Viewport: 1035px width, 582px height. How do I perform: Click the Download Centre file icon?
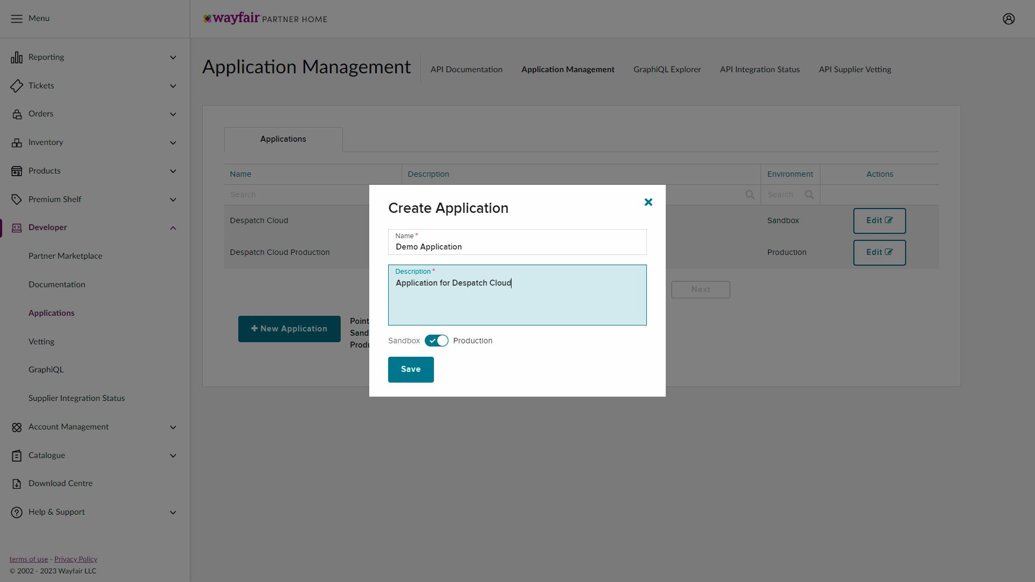[17, 484]
